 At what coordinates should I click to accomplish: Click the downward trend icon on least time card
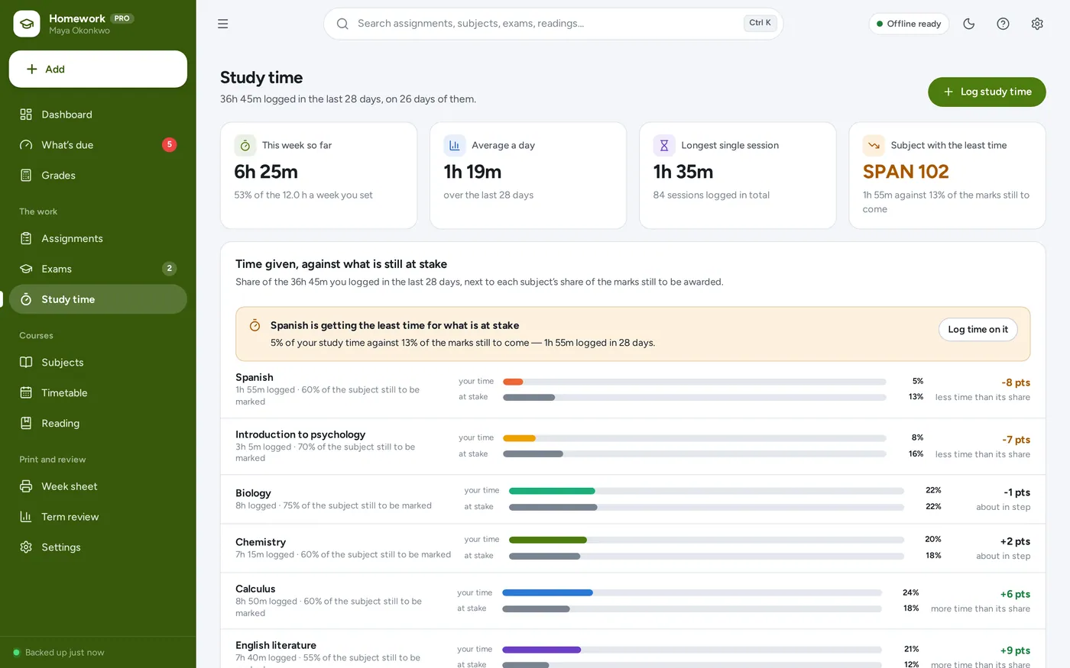[x=874, y=145]
